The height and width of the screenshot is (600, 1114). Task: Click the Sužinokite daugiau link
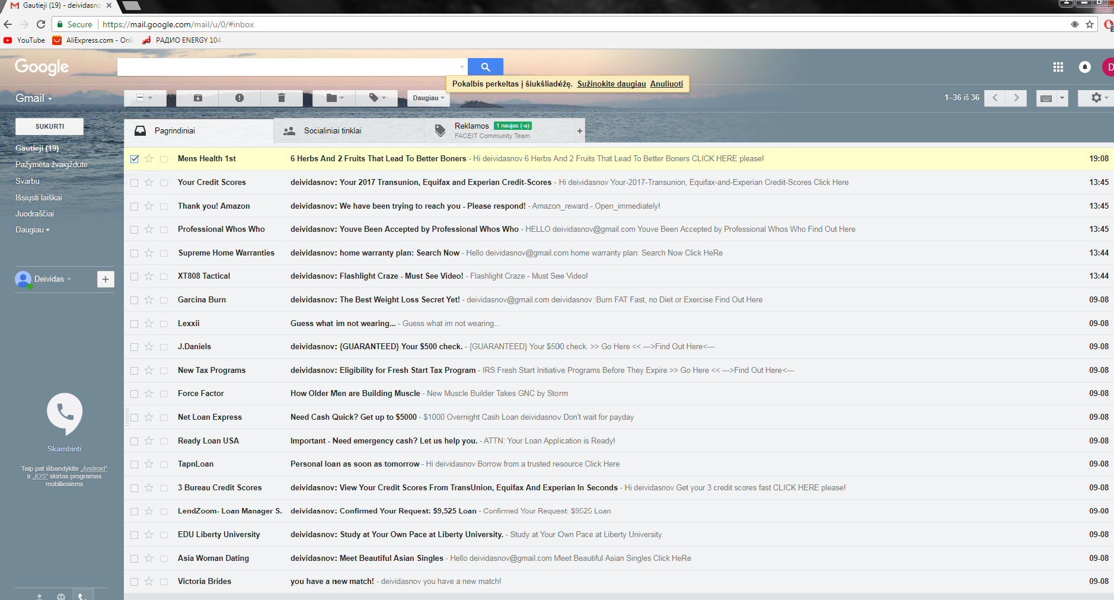click(x=611, y=84)
